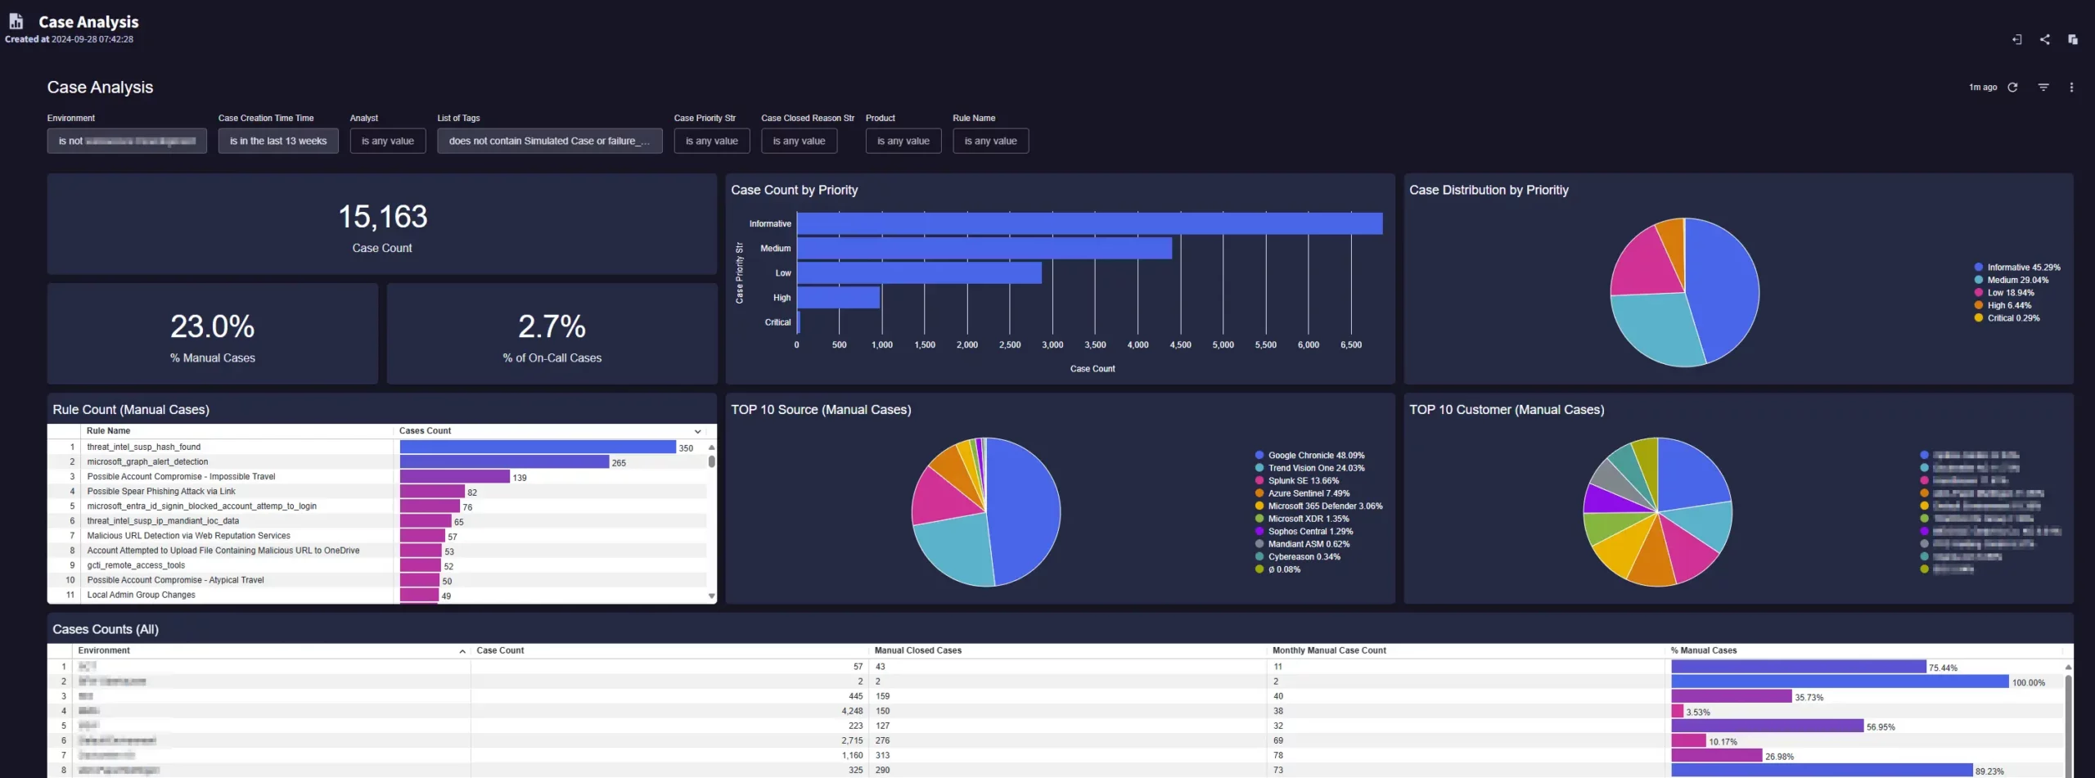Screen dimensions: 2095x778
Task: Click the exit dashboard arrow icon
Action: click(x=2016, y=39)
